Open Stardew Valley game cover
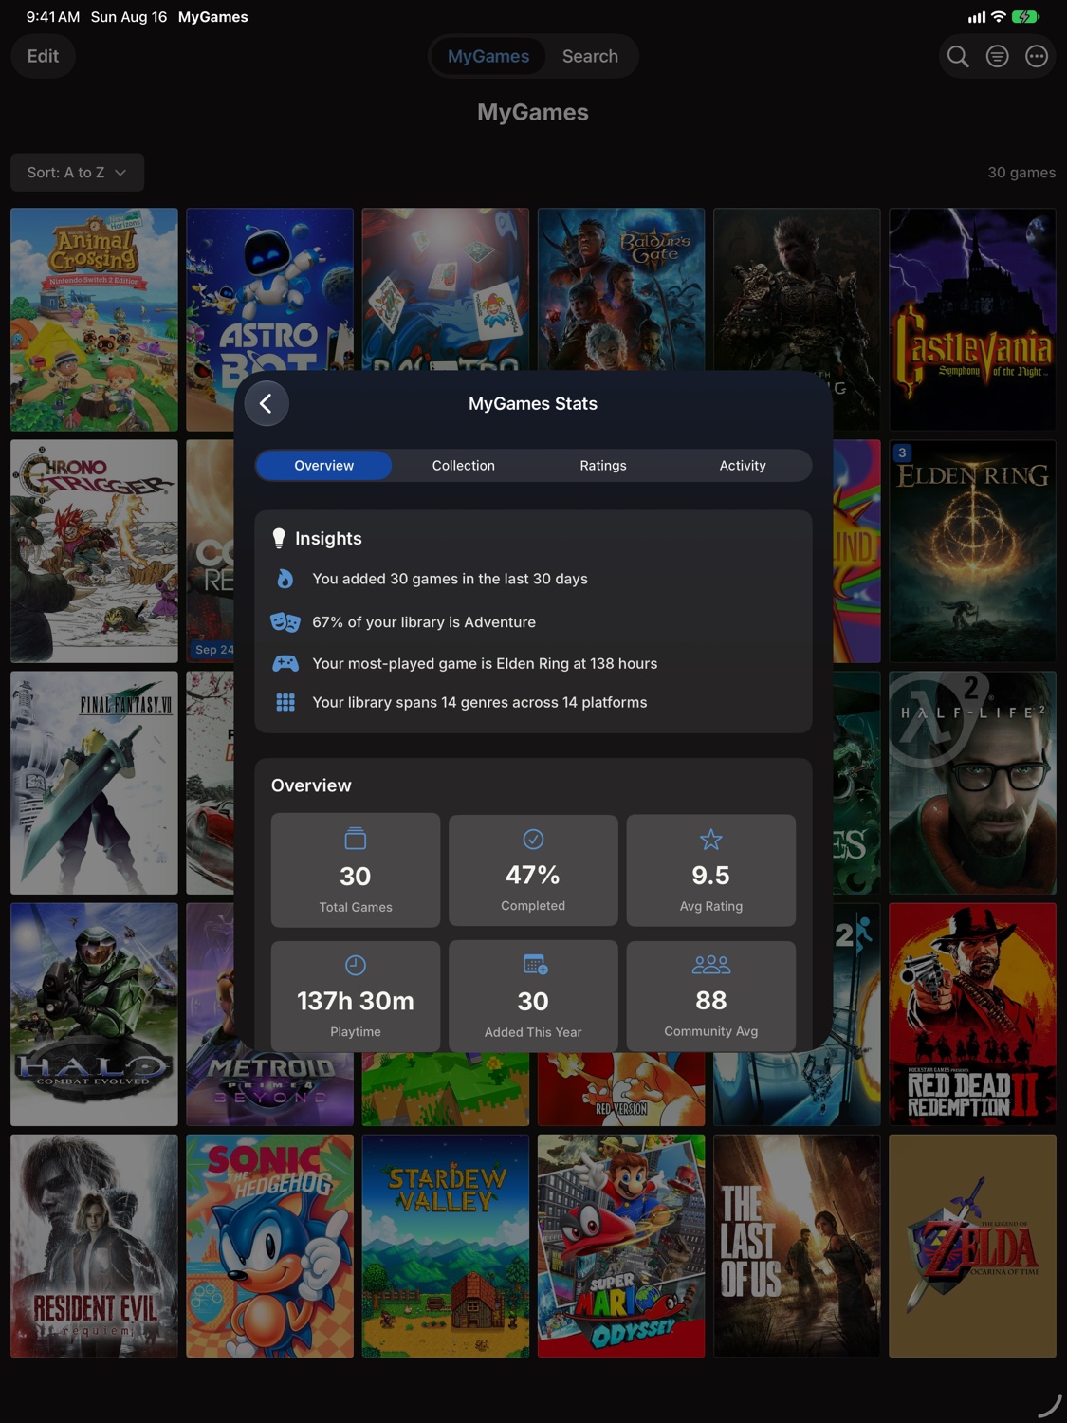1067x1423 pixels. [446, 1246]
